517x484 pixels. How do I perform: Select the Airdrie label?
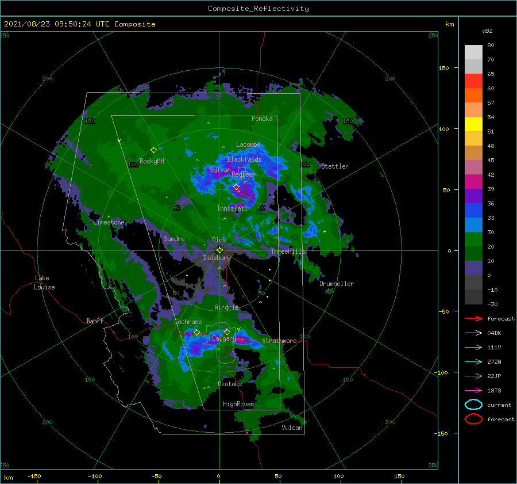[x=226, y=307]
